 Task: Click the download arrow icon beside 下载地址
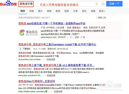tap(21, 49)
